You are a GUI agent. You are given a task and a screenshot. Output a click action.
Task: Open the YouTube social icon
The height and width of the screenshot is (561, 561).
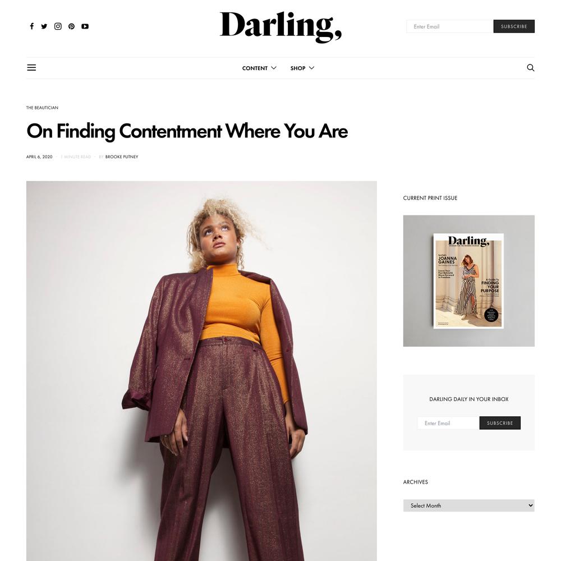point(85,26)
